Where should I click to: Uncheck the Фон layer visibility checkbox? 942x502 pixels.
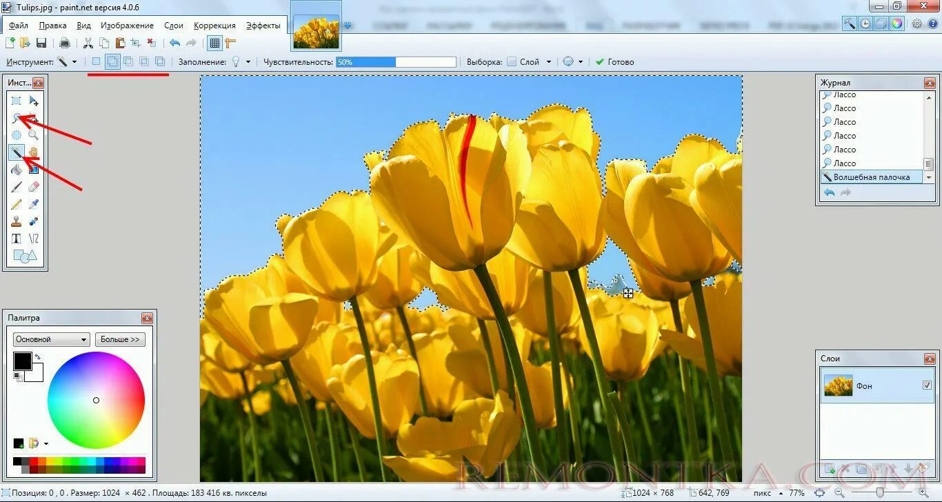pyautogui.click(x=927, y=385)
